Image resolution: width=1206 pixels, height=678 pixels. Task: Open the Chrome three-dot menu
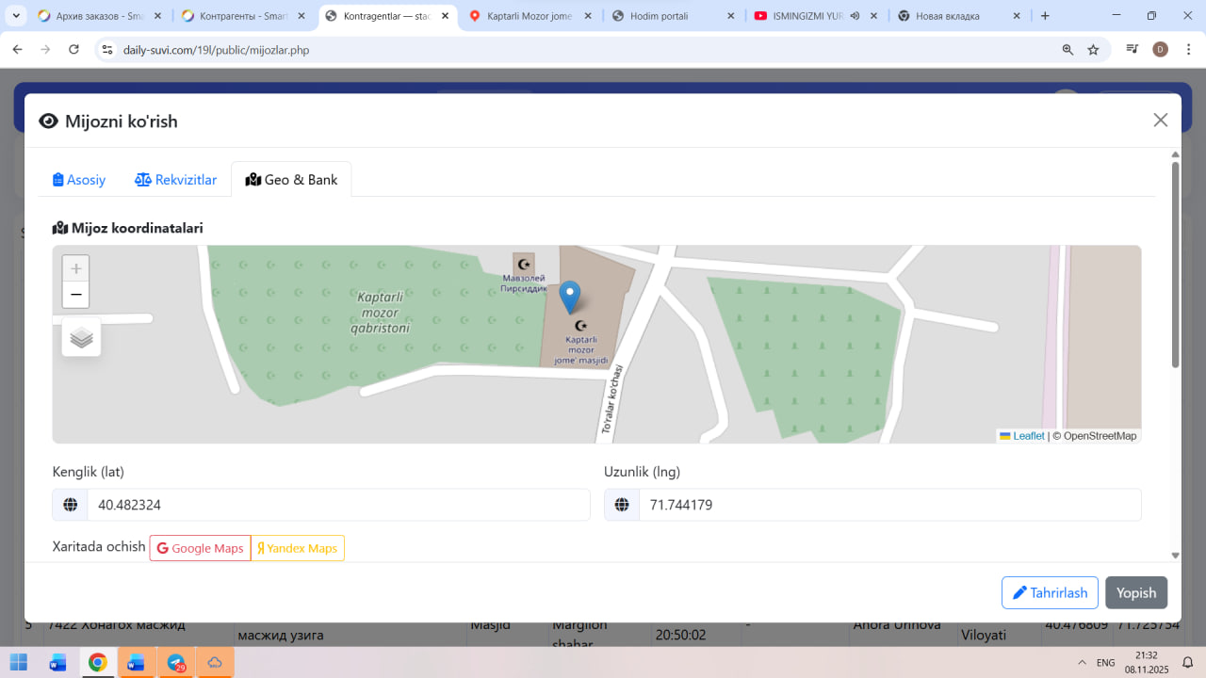pyautogui.click(x=1187, y=50)
